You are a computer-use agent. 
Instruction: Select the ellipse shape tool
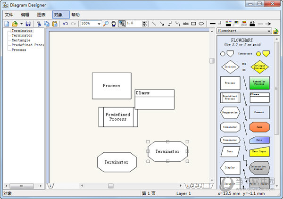pos(201,24)
